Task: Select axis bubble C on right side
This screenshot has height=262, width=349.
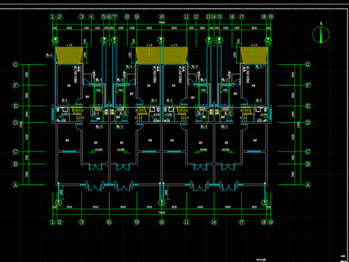Action: 308,151
